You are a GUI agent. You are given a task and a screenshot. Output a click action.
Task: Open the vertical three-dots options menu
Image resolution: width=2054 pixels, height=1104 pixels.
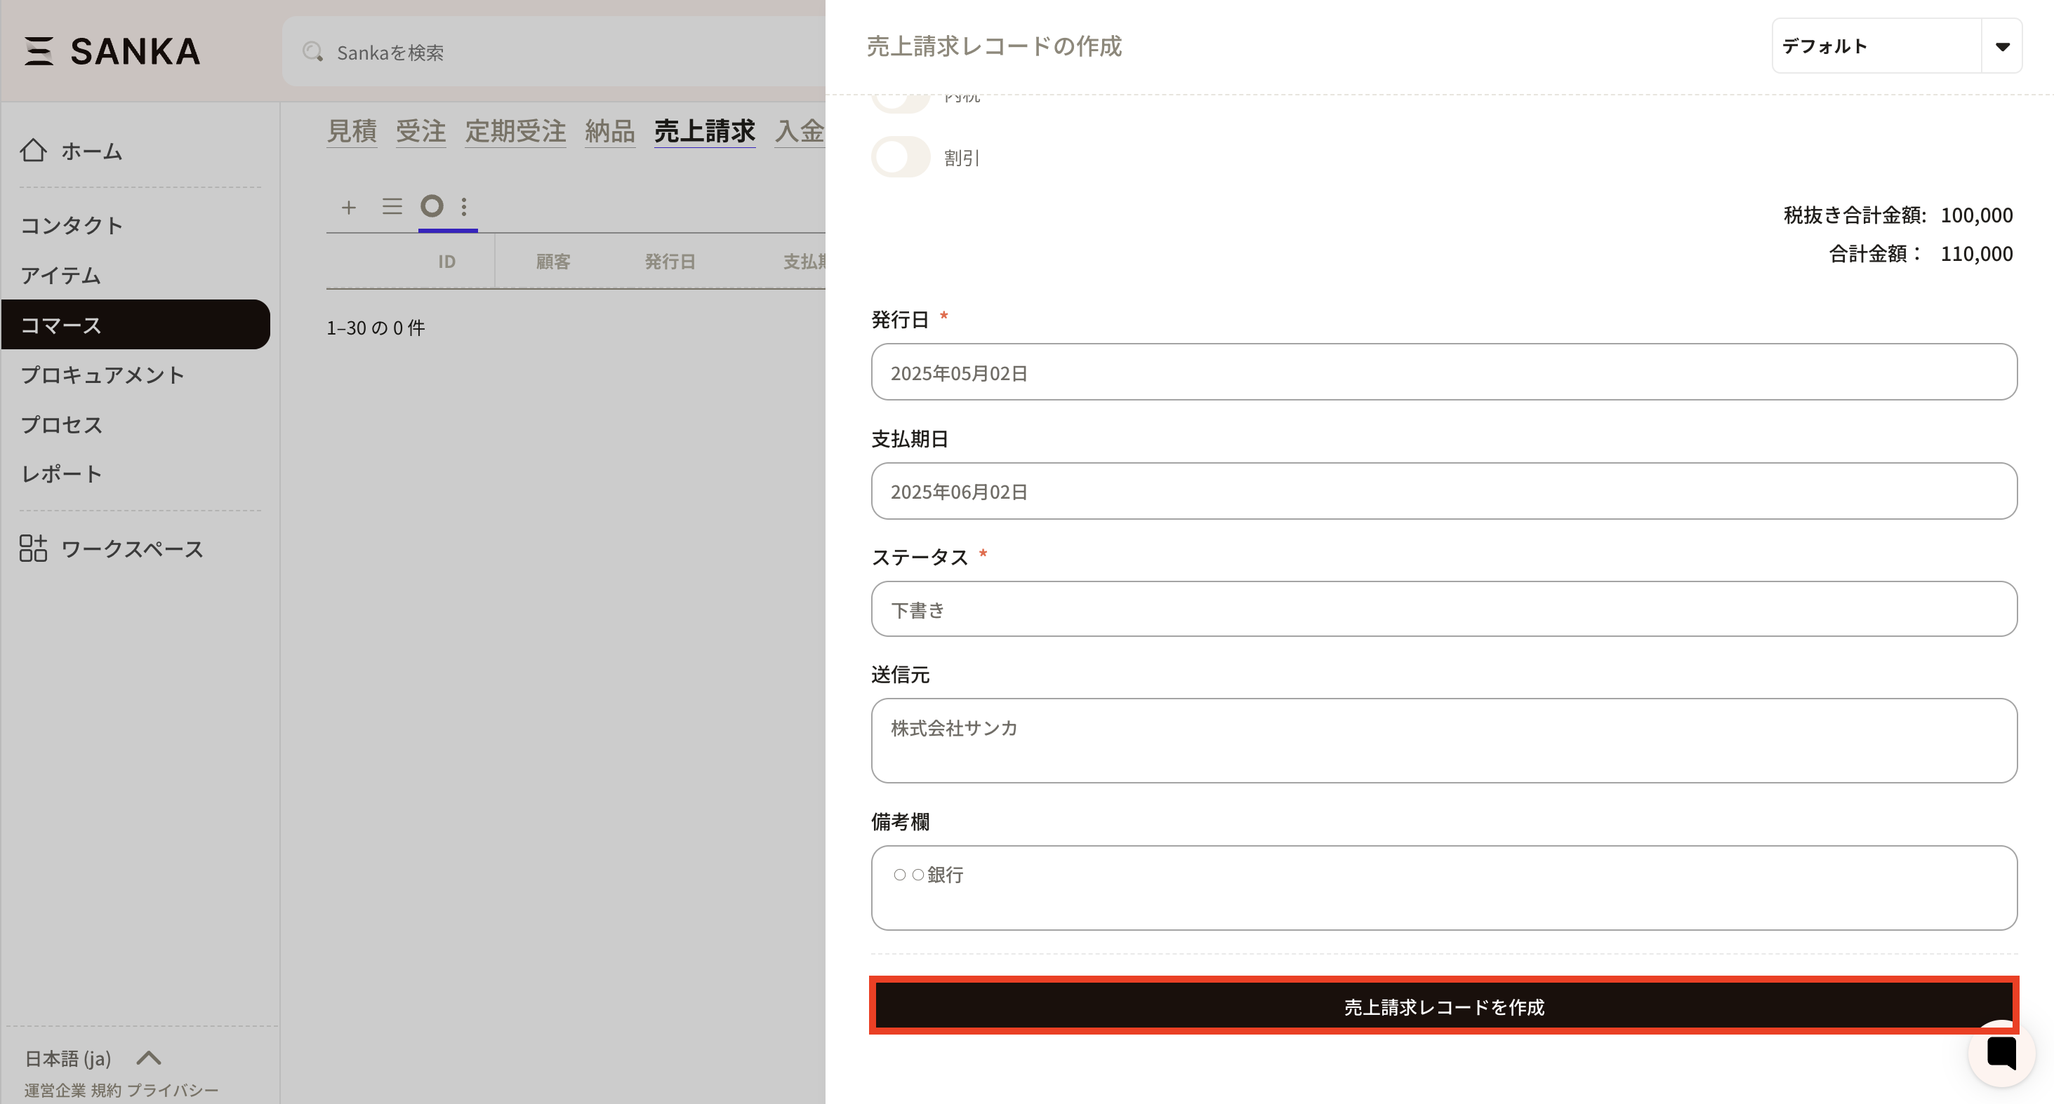pyautogui.click(x=464, y=207)
